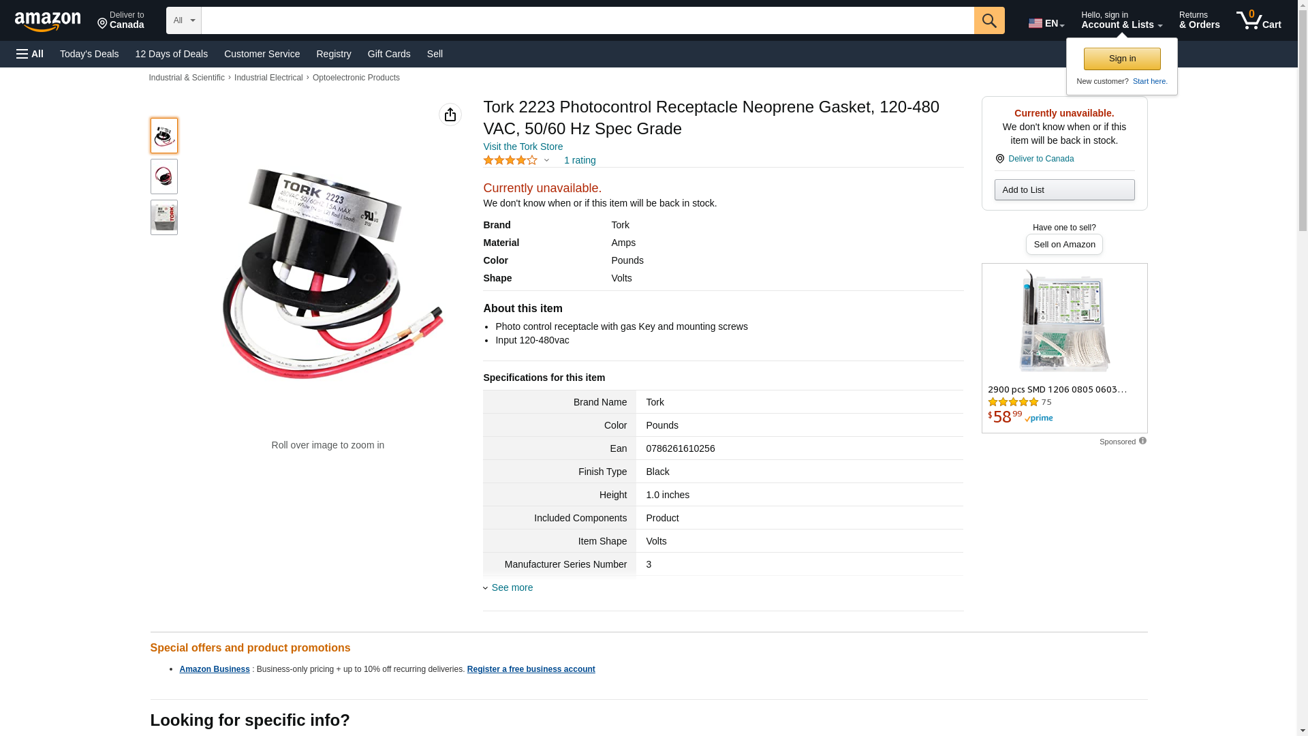Image resolution: width=1308 pixels, height=736 pixels.
Task: Click the Amazon logo
Action: point(48,21)
